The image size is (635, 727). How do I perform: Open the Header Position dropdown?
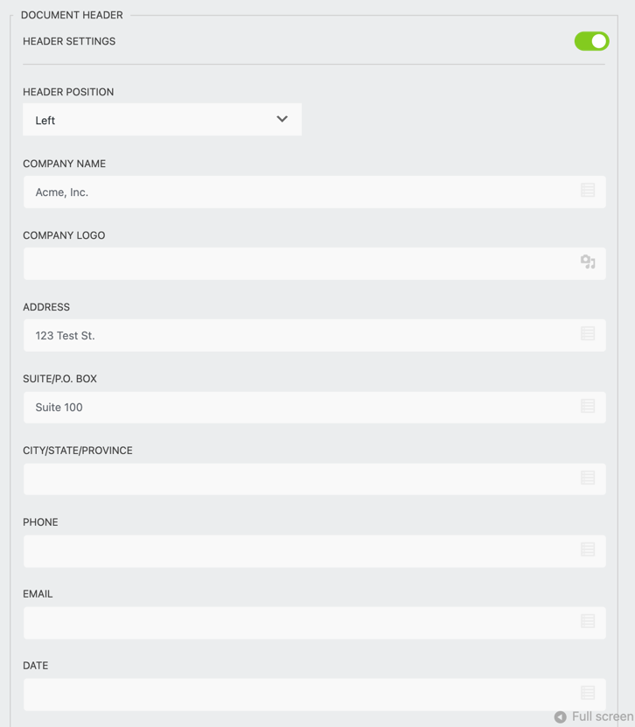pyautogui.click(x=162, y=120)
